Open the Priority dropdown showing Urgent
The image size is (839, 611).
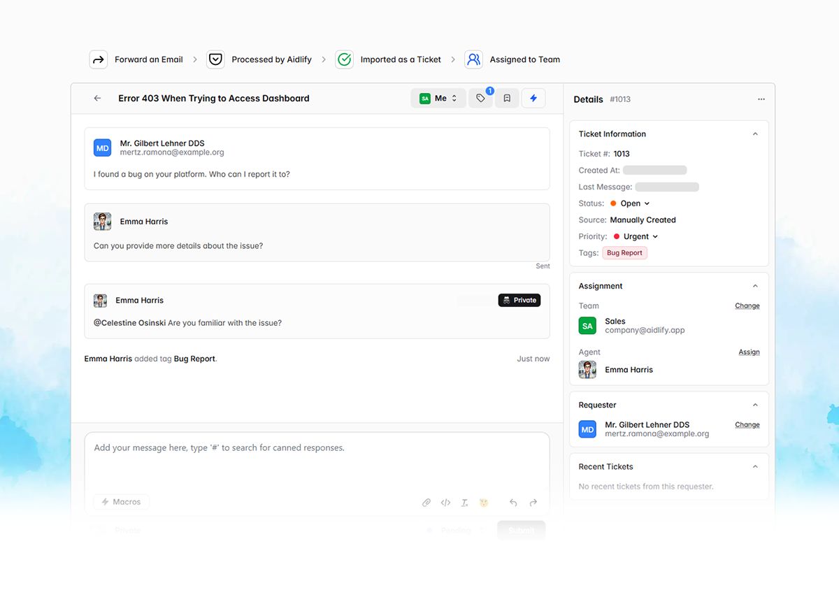point(635,236)
